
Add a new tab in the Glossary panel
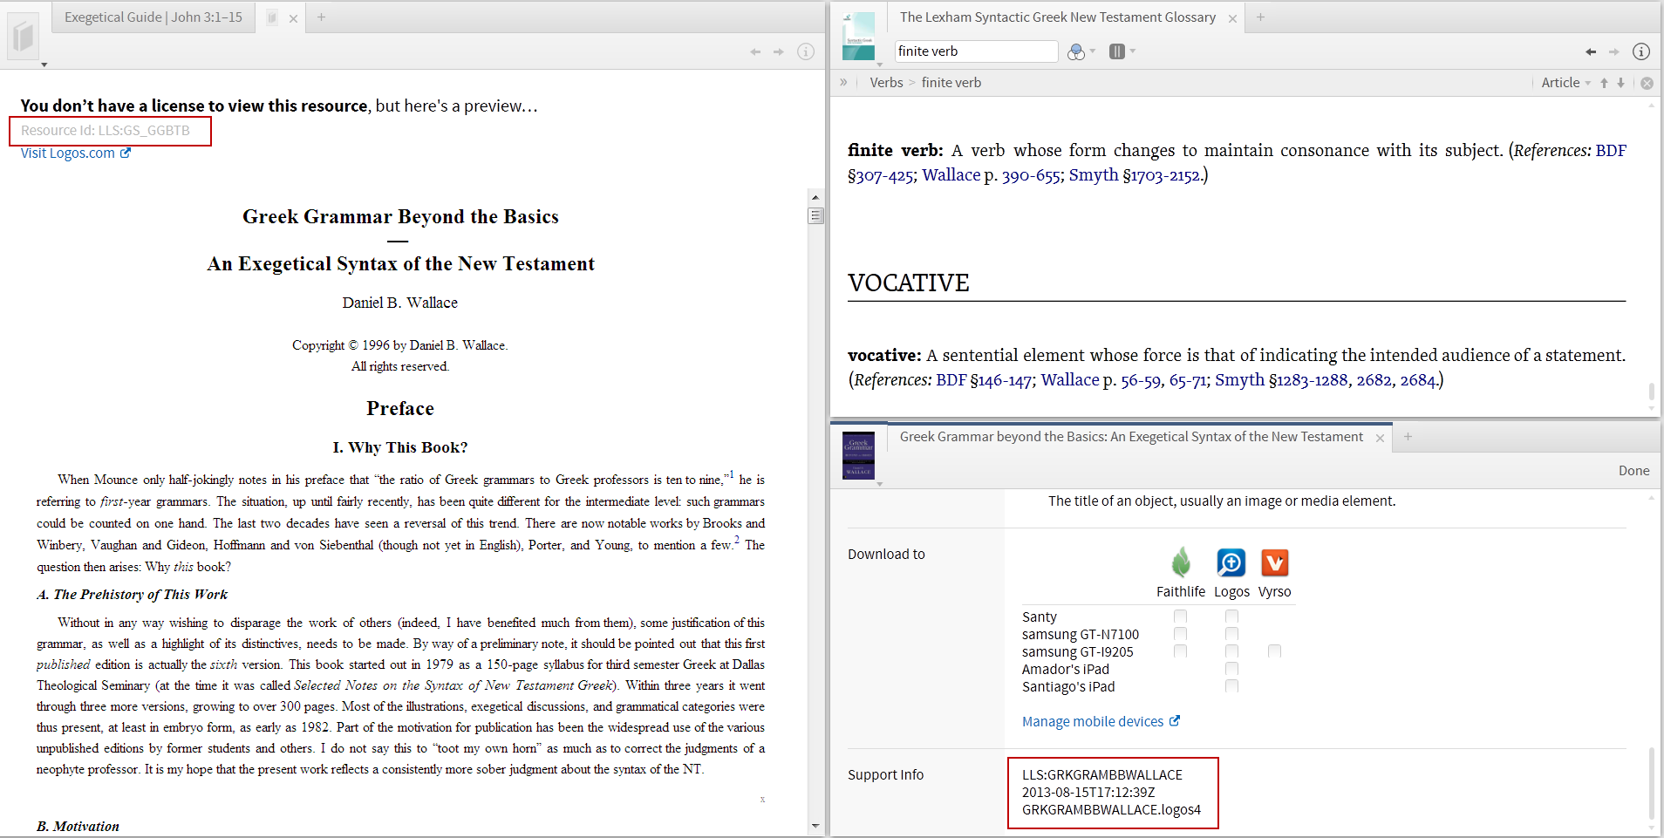coord(1260,17)
